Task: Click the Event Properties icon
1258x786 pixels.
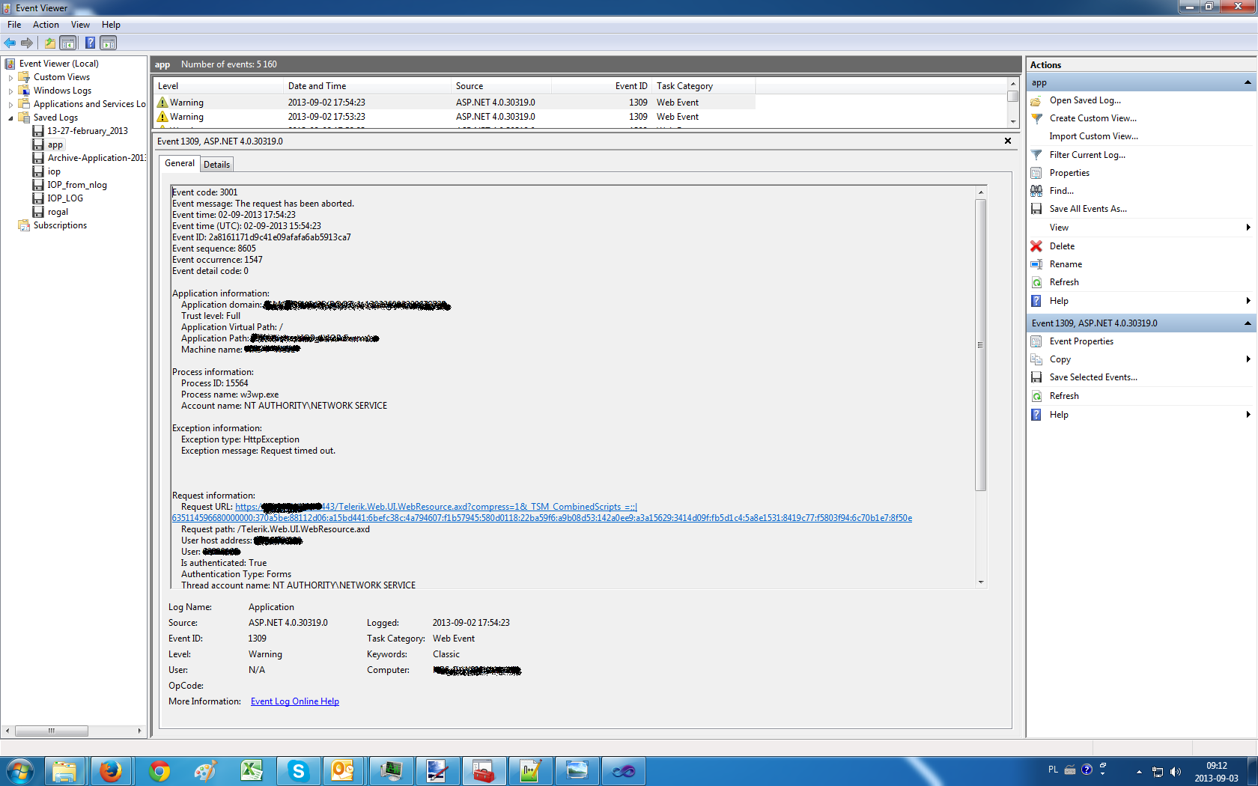Action: (x=1036, y=341)
